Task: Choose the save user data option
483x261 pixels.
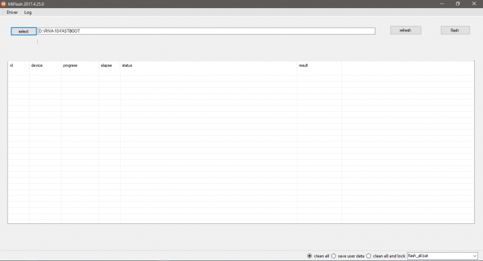Action: click(x=334, y=256)
